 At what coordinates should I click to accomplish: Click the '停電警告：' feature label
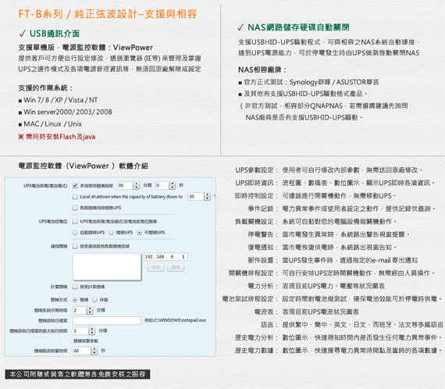coord(262,234)
